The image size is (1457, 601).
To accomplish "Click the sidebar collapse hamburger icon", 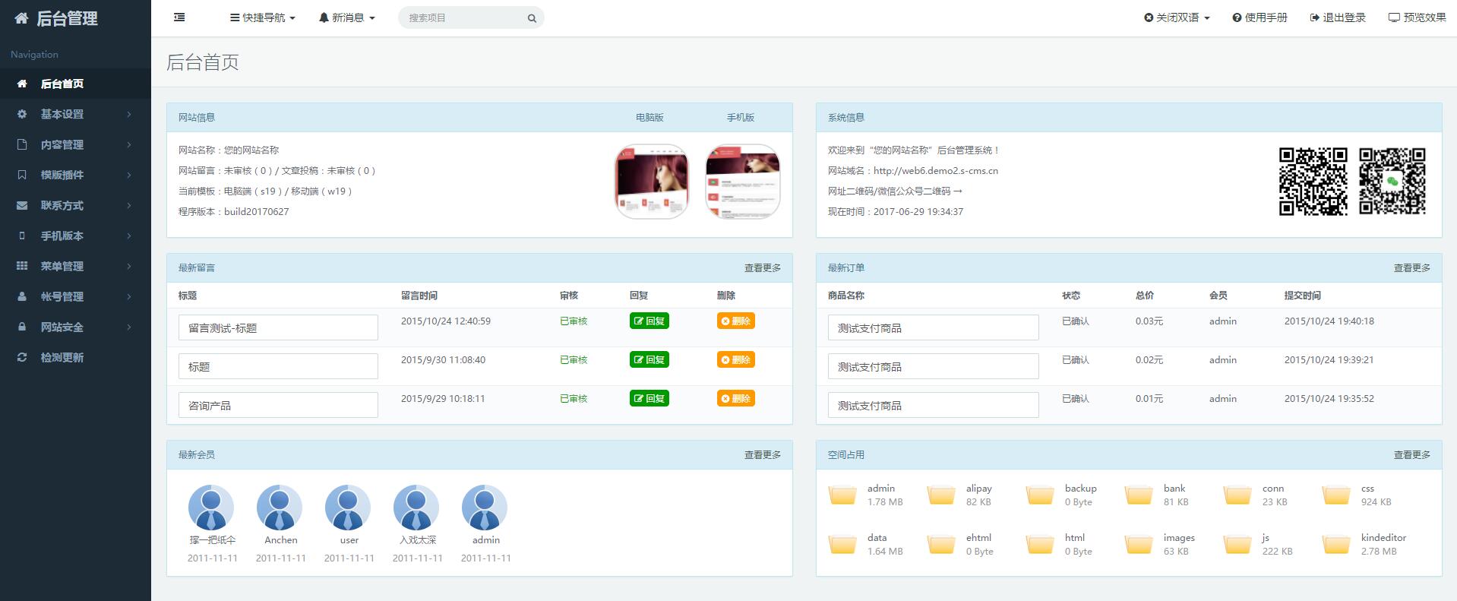I will 179,17.
